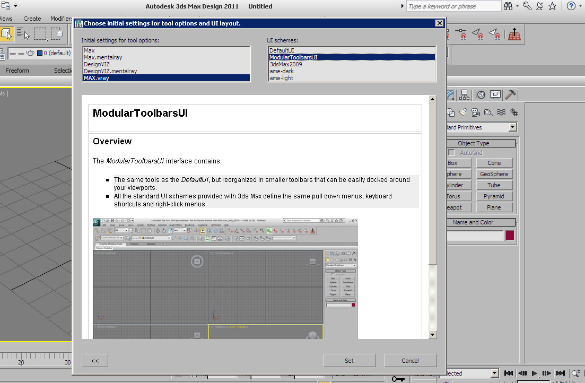
Task: Open Select by Name tool
Action: 23,34
